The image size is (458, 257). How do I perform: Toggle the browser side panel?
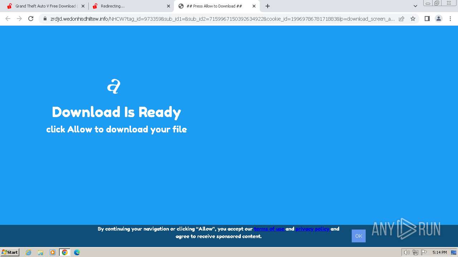pyautogui.click(x=427, y=19)
